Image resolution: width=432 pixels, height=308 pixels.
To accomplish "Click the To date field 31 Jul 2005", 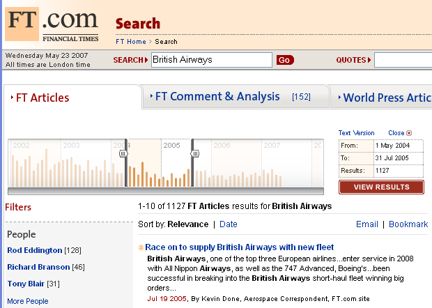I will point(399,158).
